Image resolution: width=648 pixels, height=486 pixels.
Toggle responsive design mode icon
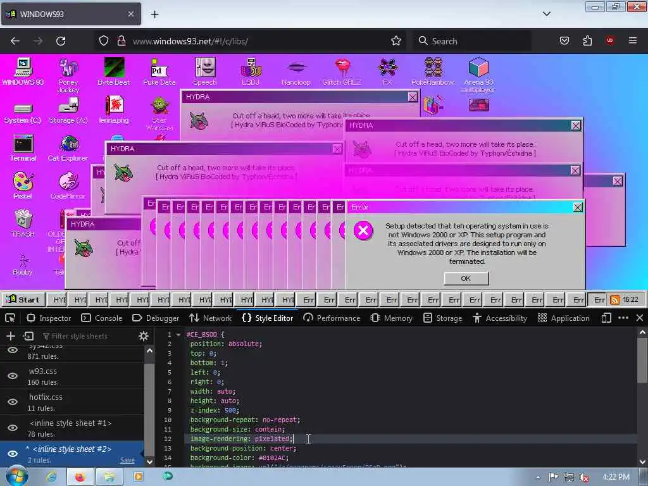click(606, 318)
